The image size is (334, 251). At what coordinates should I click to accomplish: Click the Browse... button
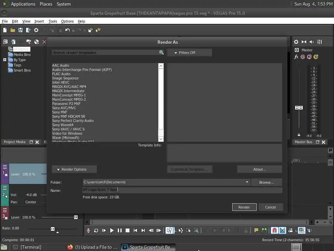coord(266,182)
